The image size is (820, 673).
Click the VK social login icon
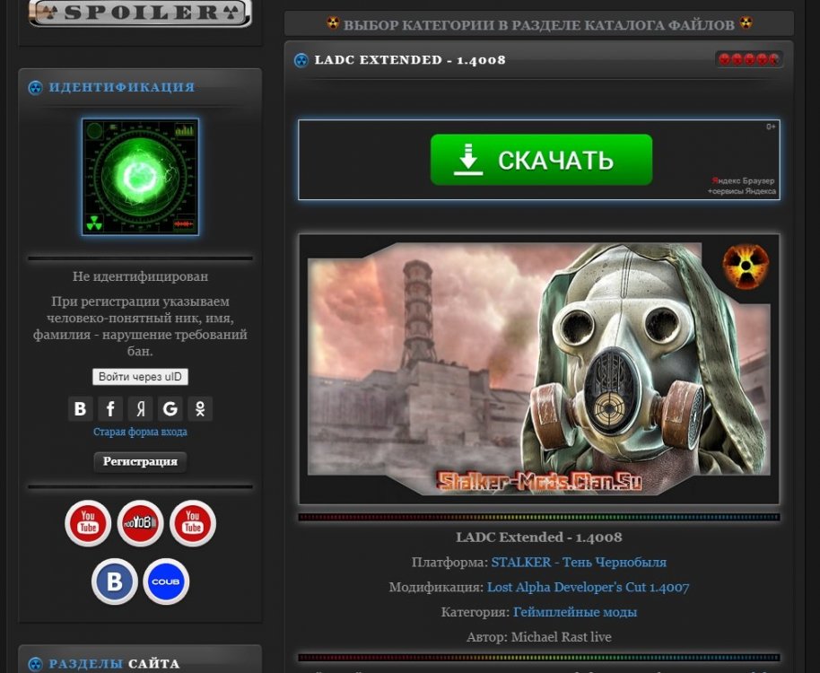80,408
